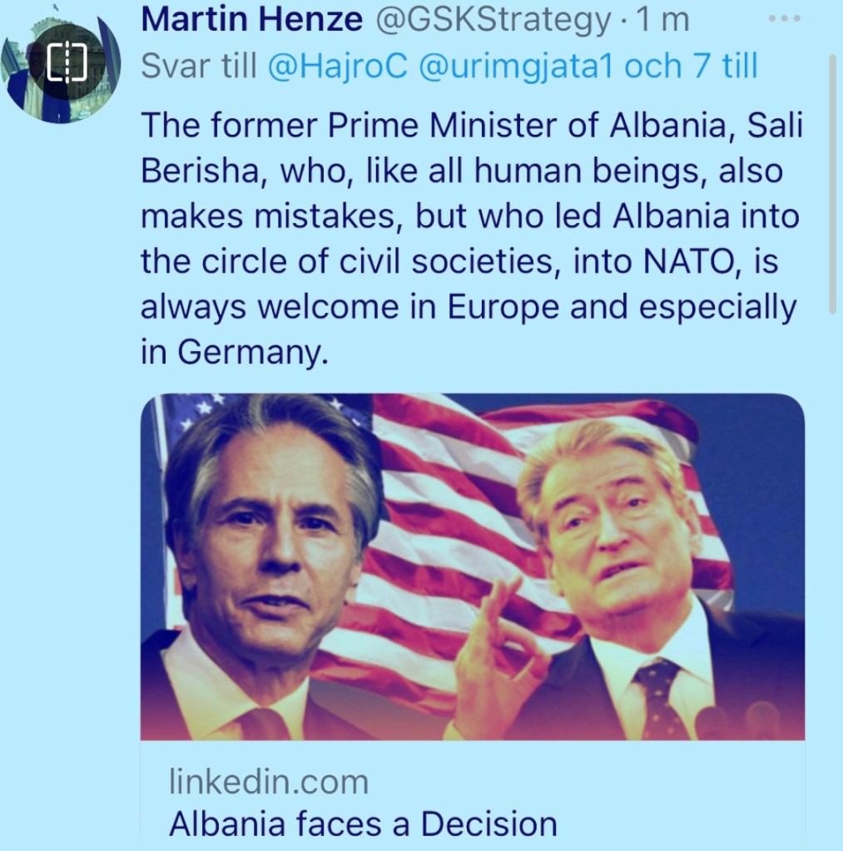Expand "och 7 till" reply recipients
The image size is (843, 851).
[x=691, y=67]
